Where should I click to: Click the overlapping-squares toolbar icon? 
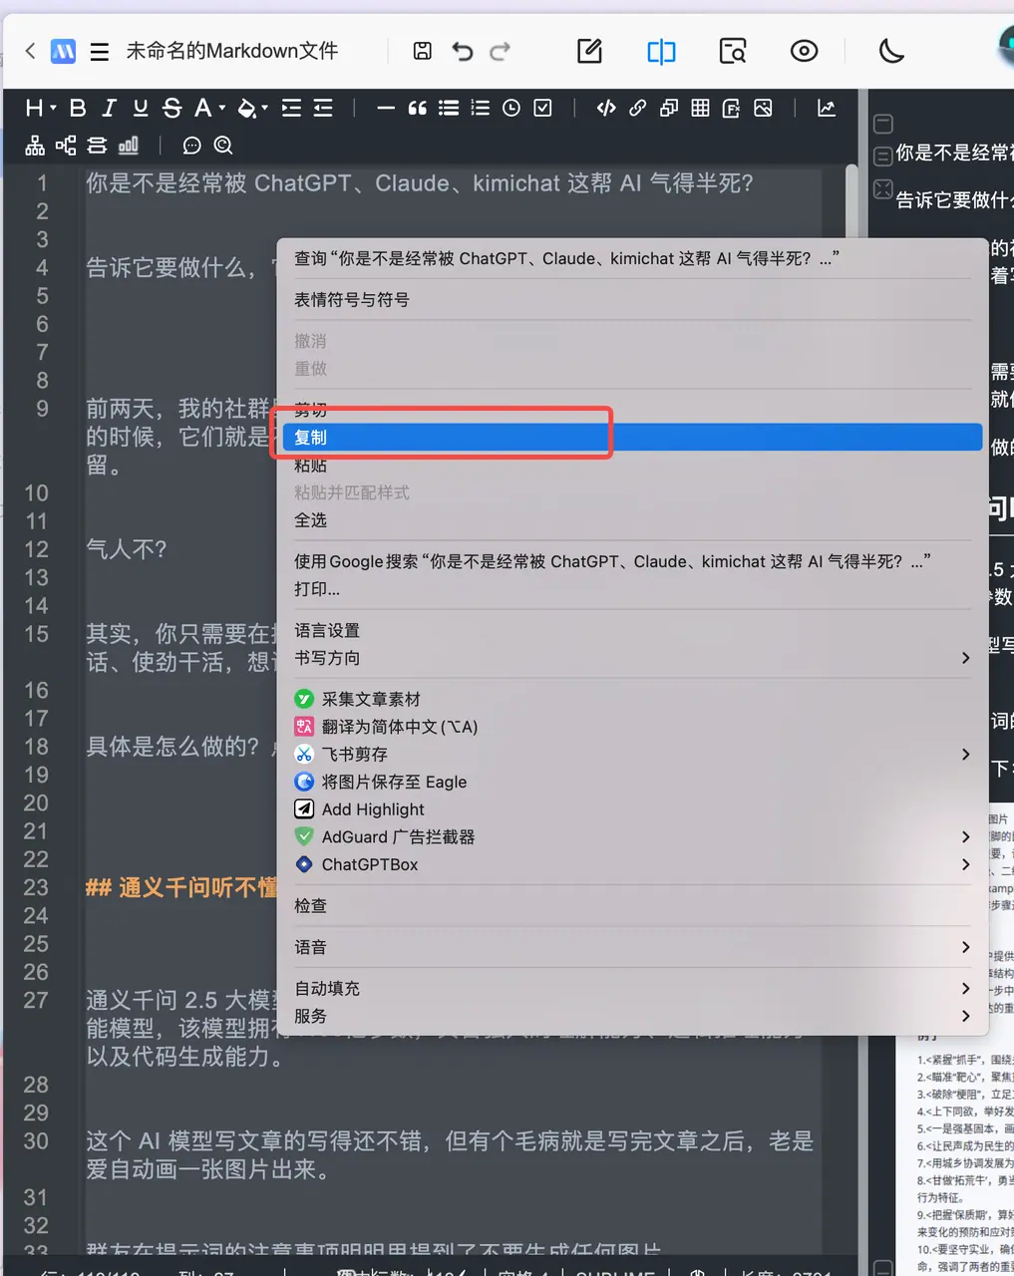pyautogui.click(x=669, y=109)
